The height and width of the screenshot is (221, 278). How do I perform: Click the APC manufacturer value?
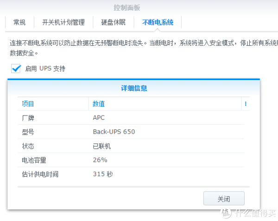click(99, 117)
